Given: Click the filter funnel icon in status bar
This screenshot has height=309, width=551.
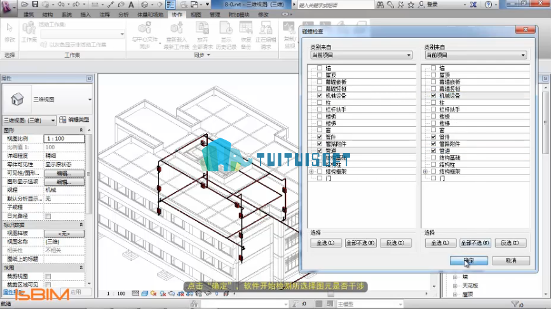Looking at the screenshot, I should point(515,304).
